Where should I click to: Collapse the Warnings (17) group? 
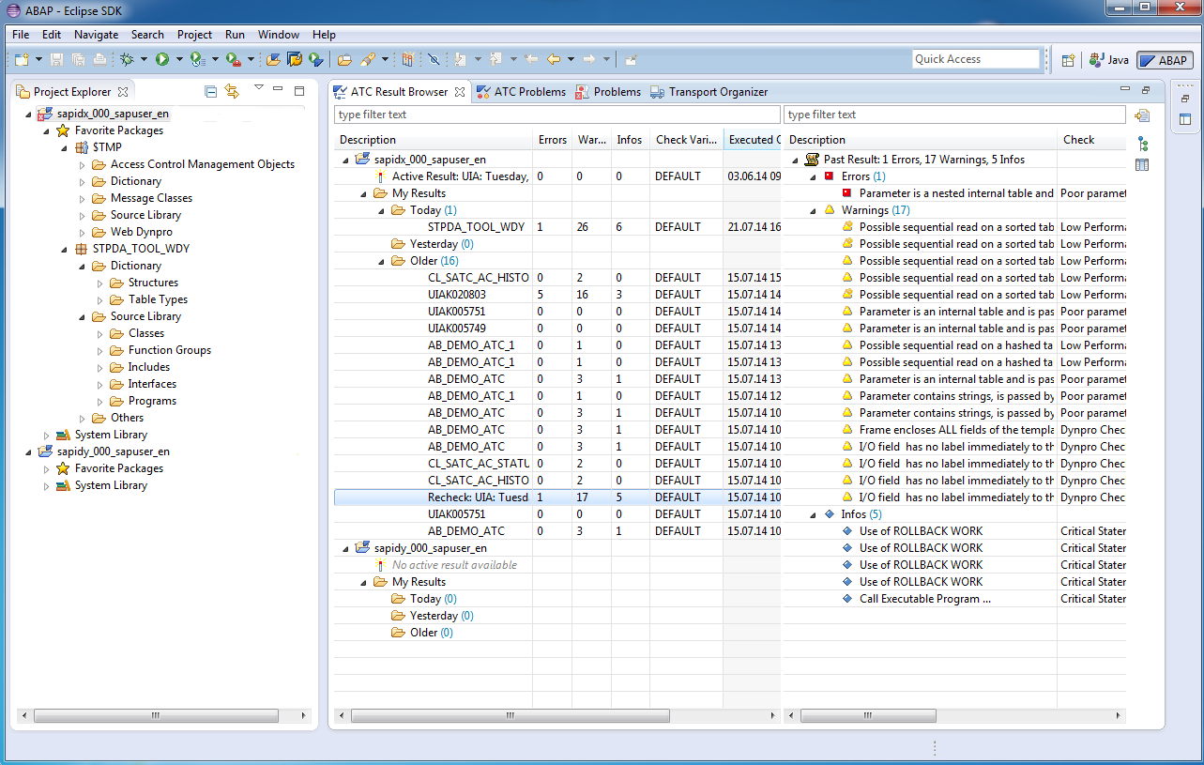[813, 210]
